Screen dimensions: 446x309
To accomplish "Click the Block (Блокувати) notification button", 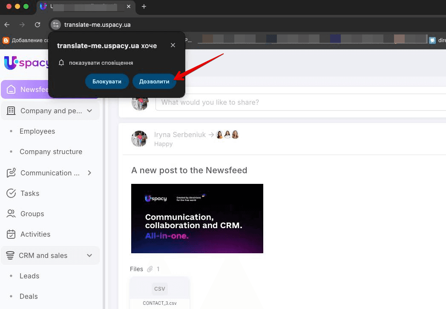I will click(x=107, y=81).
